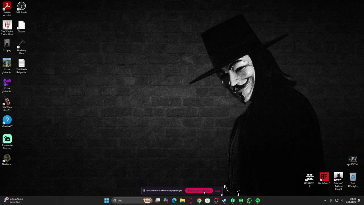Click the Ara taskbar search box

coord(132,200)
